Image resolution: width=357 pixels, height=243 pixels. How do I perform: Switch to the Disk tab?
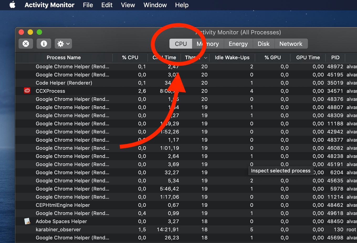(x=264, y=44)
